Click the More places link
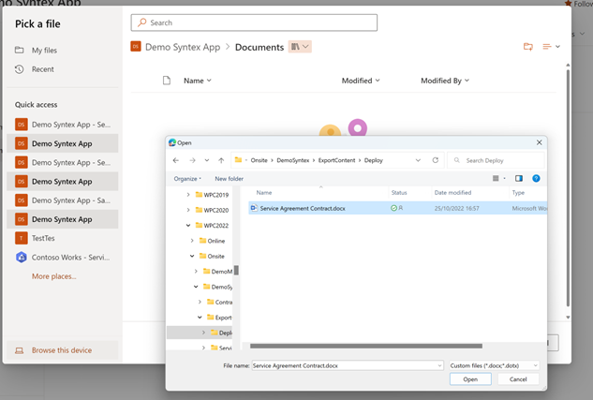Screen dimensions: 593x400 pos(53,276)
